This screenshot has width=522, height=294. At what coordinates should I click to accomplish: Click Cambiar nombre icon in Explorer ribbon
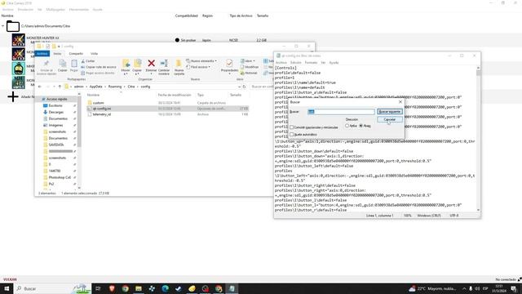point(164,63)
